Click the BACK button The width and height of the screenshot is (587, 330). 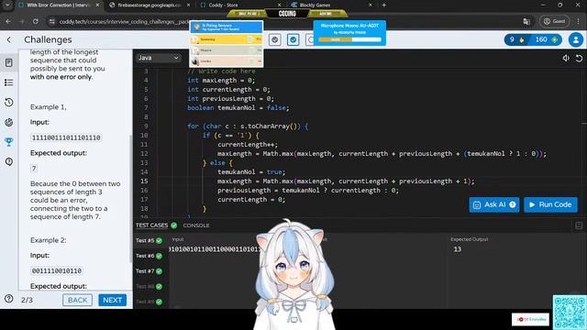(77, 300)
